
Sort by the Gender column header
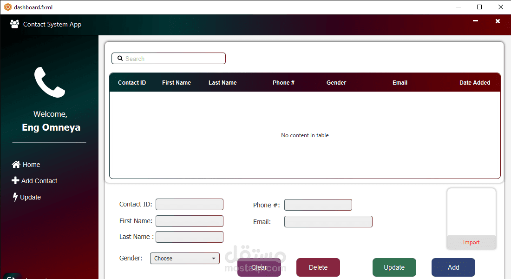coord(336,83)
